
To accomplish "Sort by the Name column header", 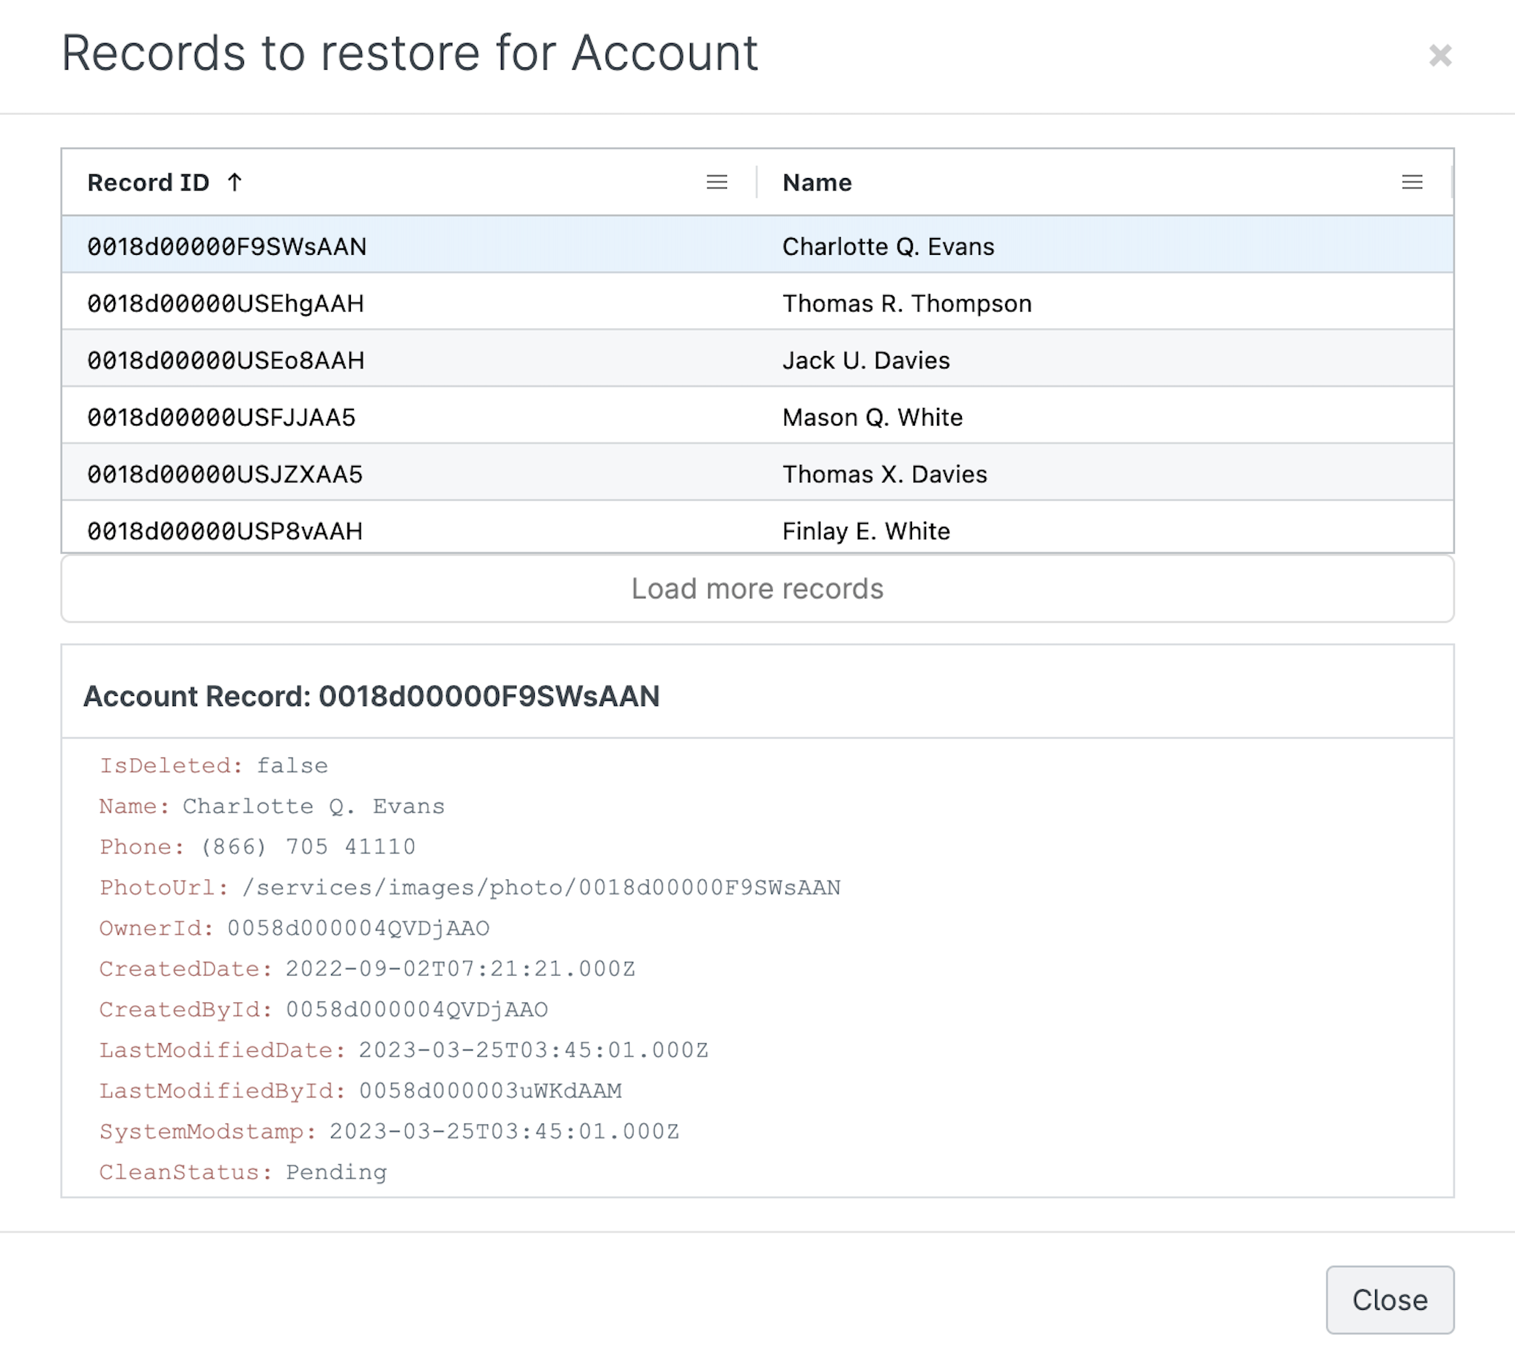I will click(x=816, y=182).
